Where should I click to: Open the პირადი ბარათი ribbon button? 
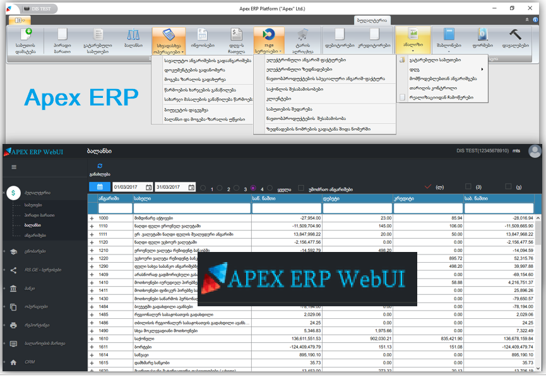[x=62, y=41]
